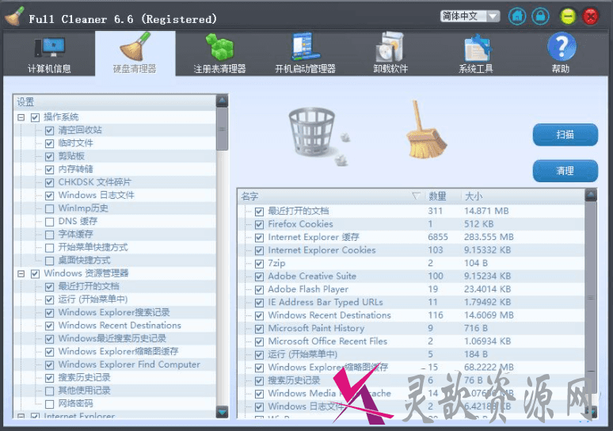Image resolution: width=613 pixels, height=431 pixels.
Task: Uncheck Internet Explorer Cookies result checkbox
Action: [x=259, y=250]
